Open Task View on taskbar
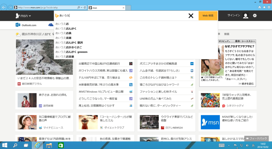Image resolution: width=272 pixels, height=149 pixels. [26, 145]
